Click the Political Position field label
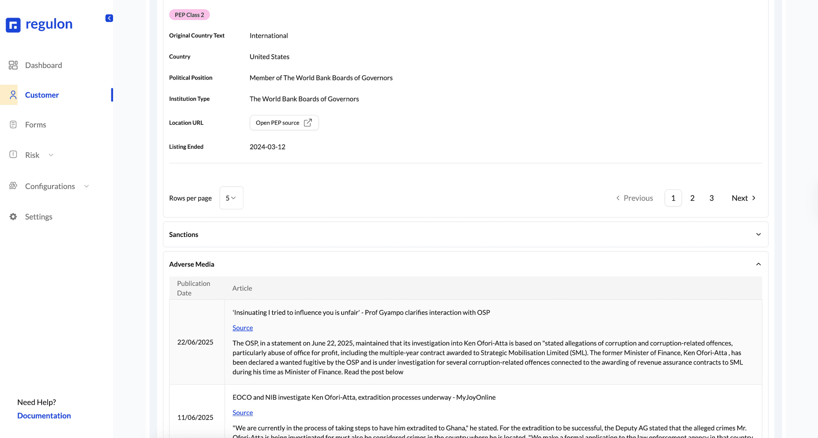This screenshot has height=438, width=818. point(191,78)
